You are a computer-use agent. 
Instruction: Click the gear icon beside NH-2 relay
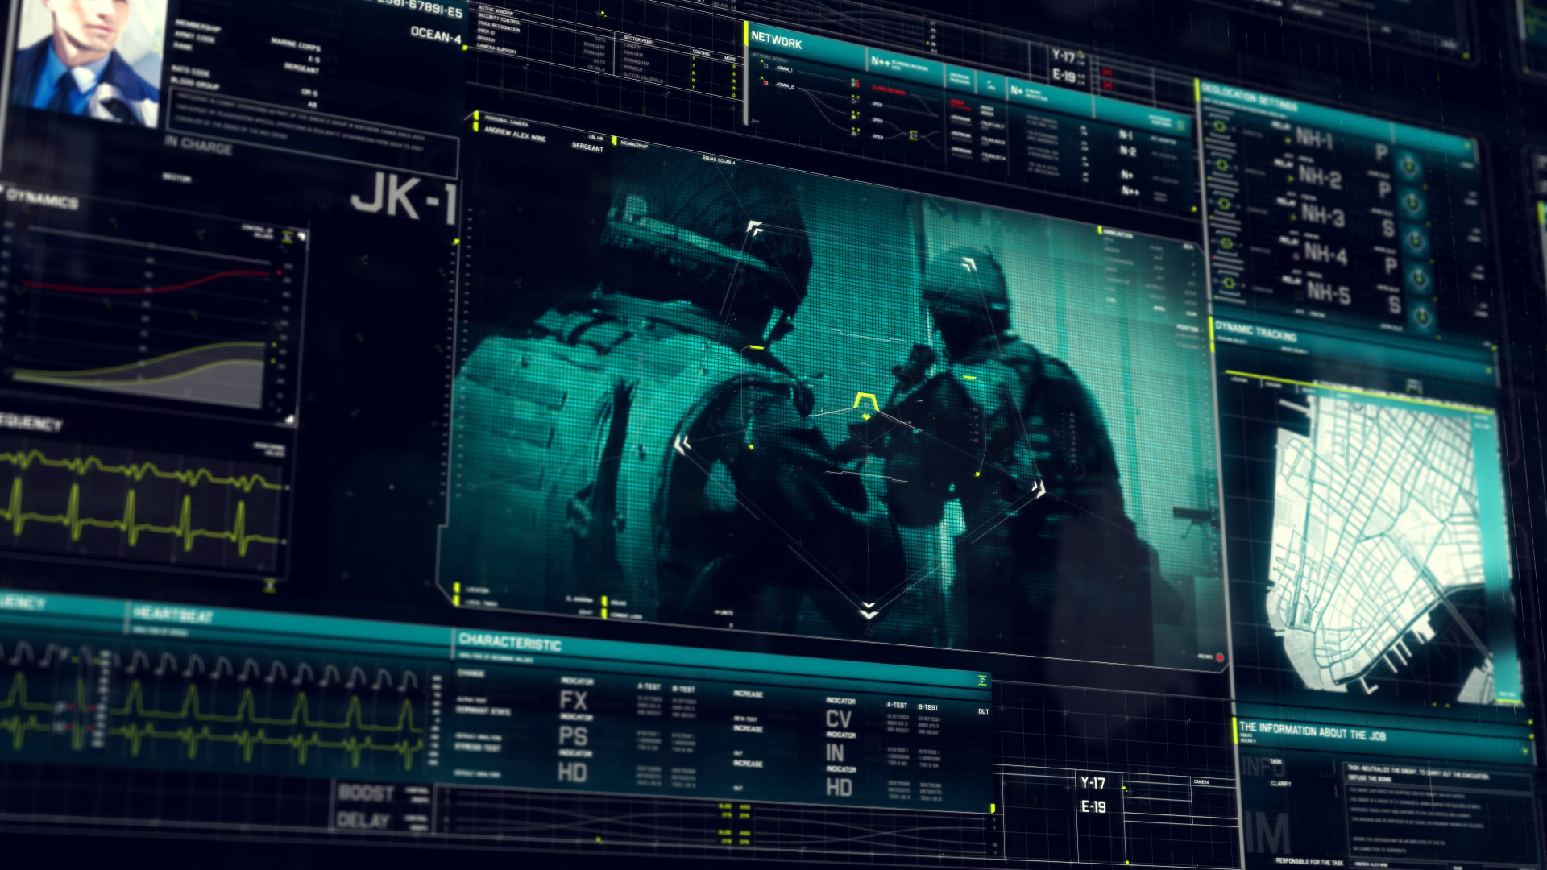[1221, 165]
